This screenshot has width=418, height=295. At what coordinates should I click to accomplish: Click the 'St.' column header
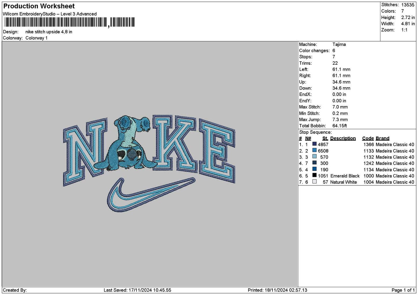[325, 138]
